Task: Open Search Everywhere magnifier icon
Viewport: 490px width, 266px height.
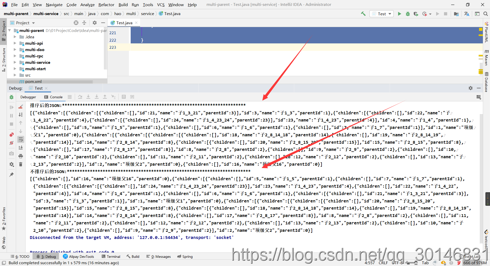Action: (485, 14)
